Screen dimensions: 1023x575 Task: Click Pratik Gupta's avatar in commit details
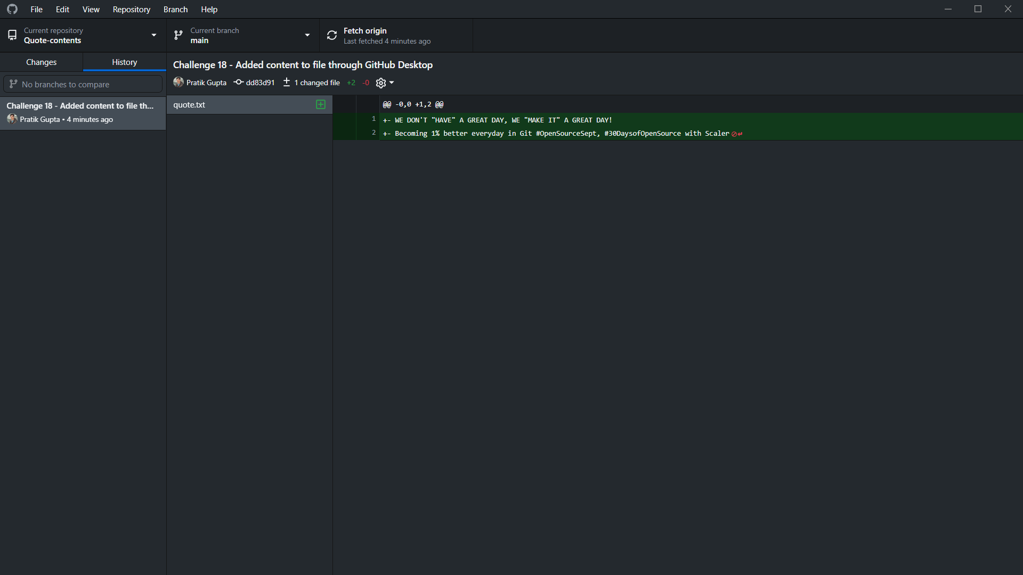(x=178, y=83)
